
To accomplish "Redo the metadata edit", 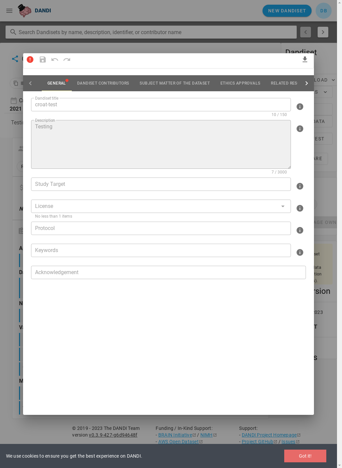I will pyautogui.click(x=67, y=60).
